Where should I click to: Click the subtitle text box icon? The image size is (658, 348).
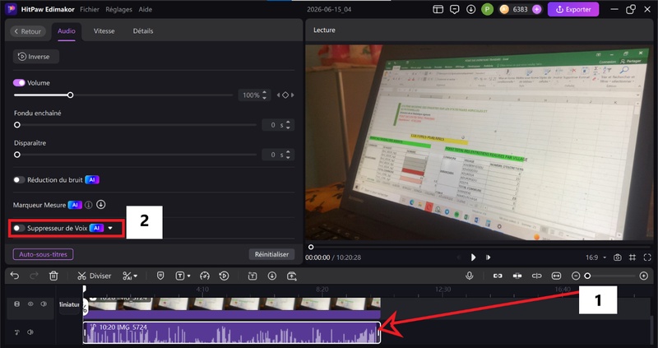(253, 276)
